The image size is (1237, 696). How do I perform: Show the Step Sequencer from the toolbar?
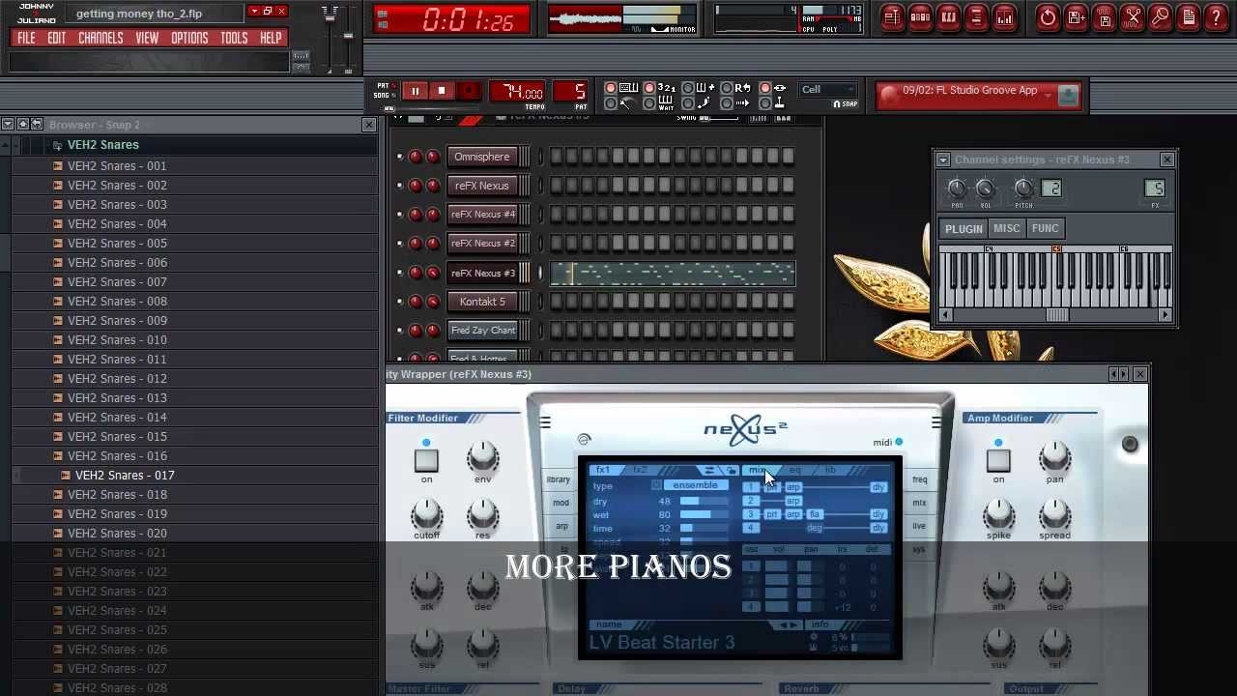point(920,16)
